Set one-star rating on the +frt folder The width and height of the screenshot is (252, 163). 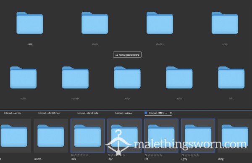point(149,155)
